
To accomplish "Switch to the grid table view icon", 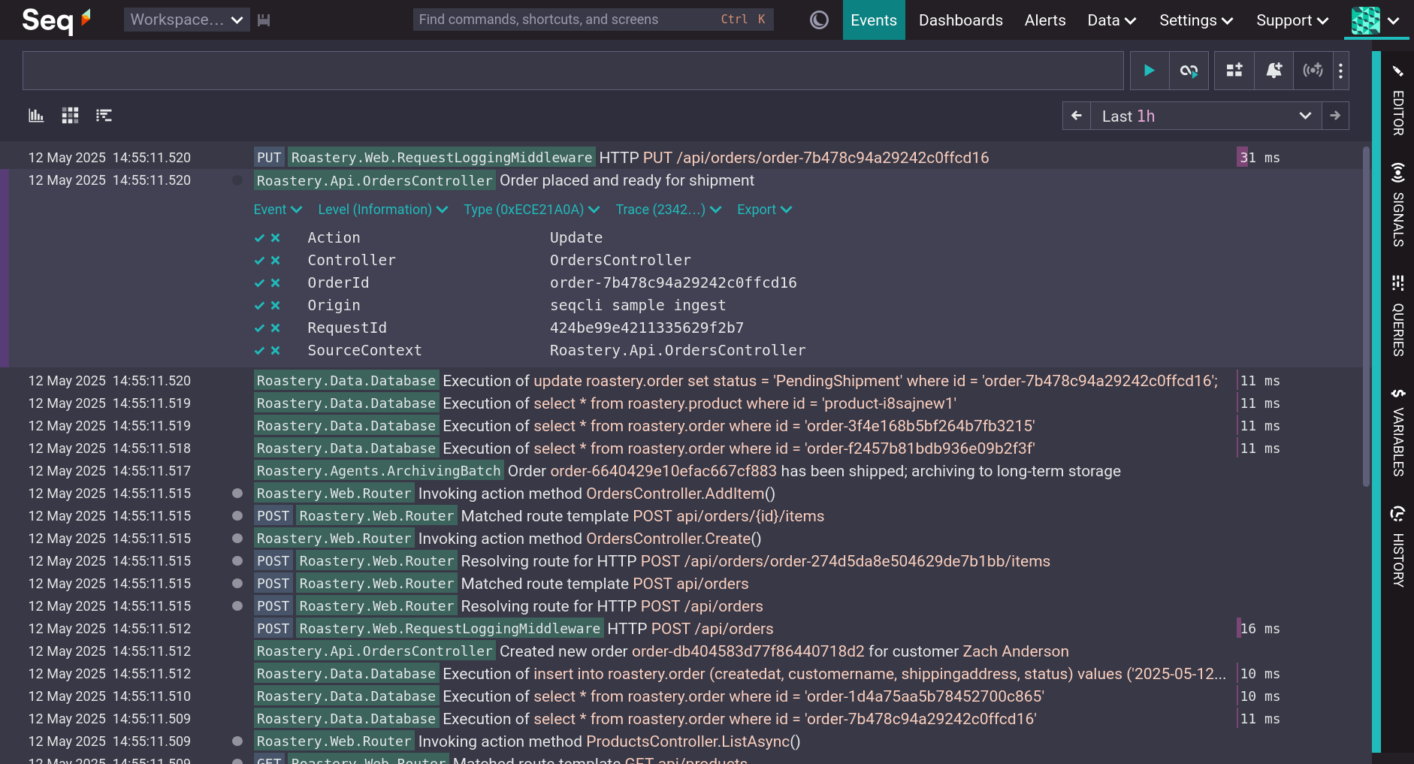I will [x=70, y=116].
